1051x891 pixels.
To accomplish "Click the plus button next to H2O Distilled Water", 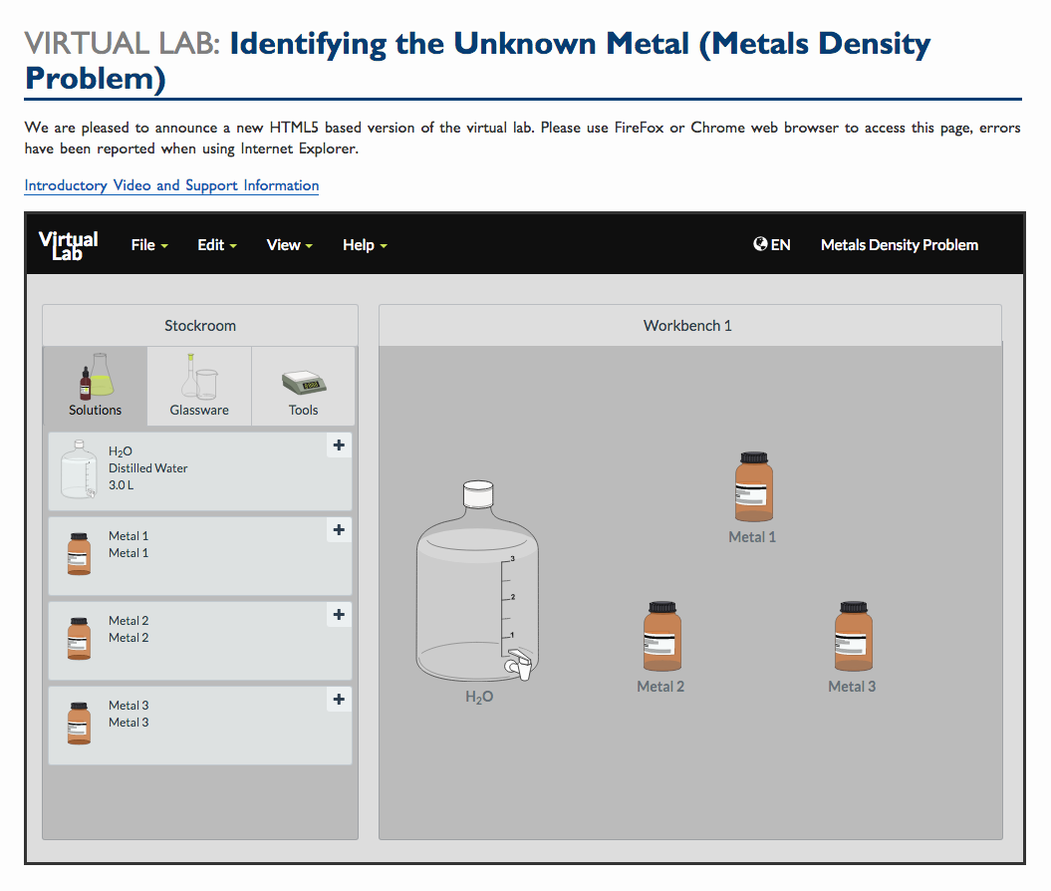I will [x=339, y=445].
